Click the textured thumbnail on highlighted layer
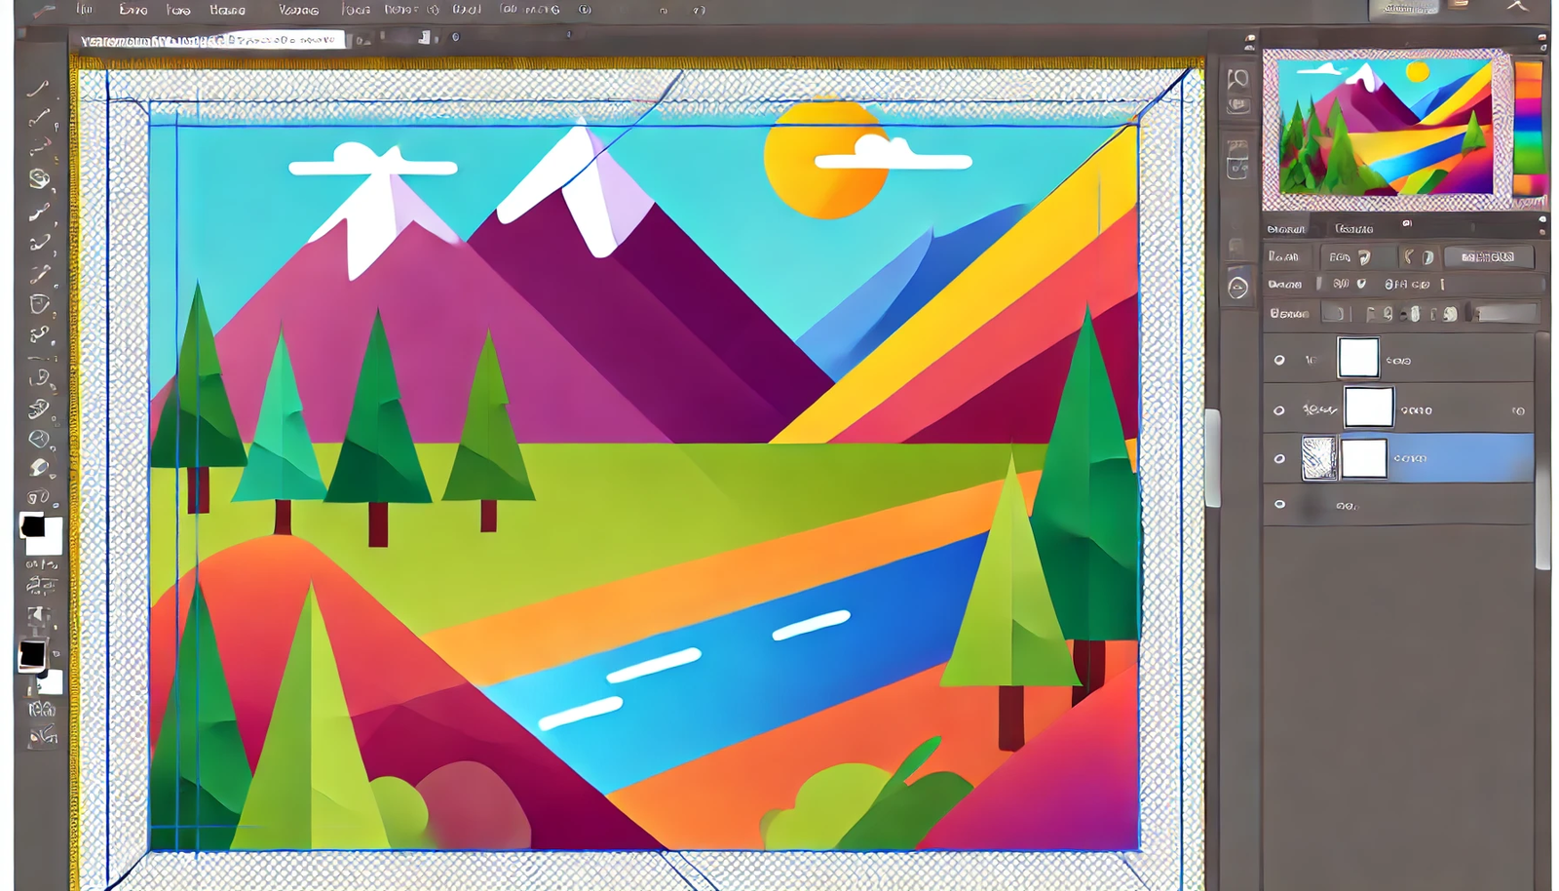 coord(1319,458)
